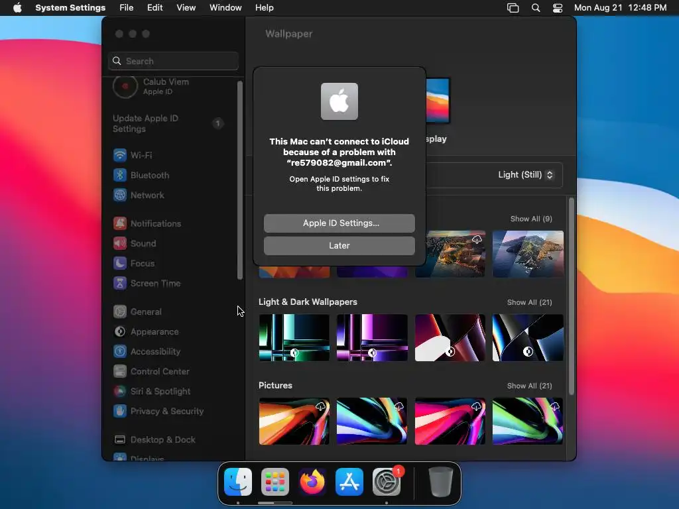Screen dimensions: 679x509
Task: Open the System Settings menu
Action: (70, 8)
